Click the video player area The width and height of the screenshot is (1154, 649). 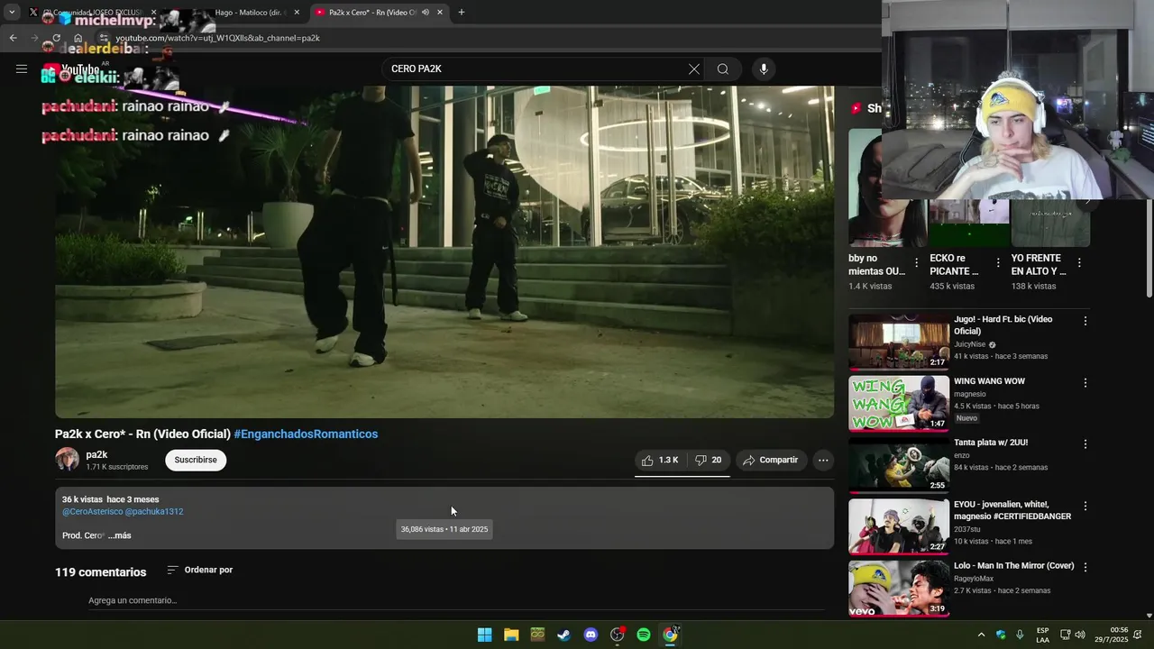444,251
